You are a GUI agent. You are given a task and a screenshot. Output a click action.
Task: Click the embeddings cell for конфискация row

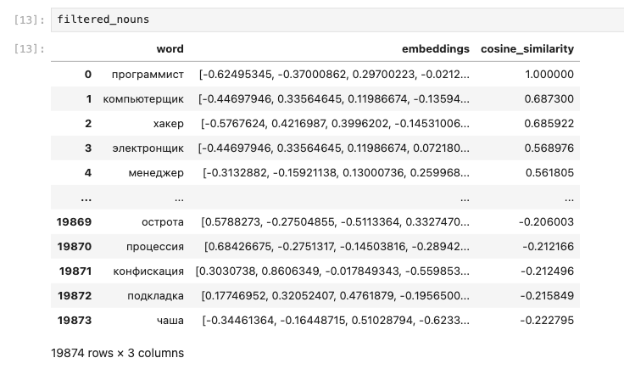(332, 271)
